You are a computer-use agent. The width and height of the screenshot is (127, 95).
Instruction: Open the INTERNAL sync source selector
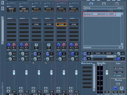coord(118,68)
